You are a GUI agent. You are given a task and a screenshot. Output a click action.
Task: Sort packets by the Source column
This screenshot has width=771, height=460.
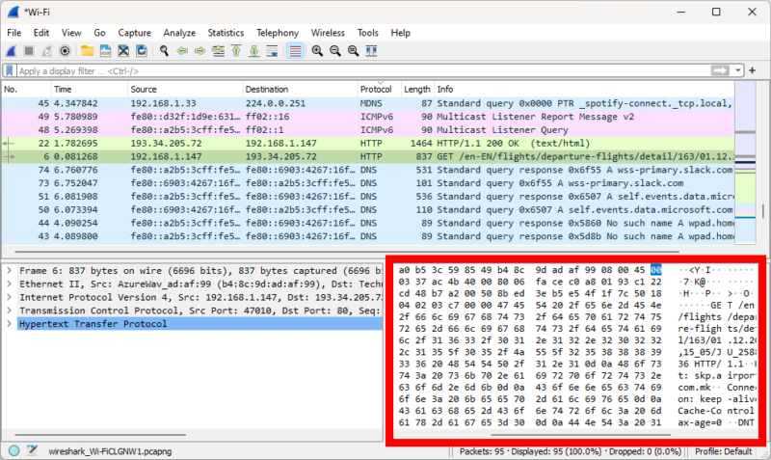point(185,89)
